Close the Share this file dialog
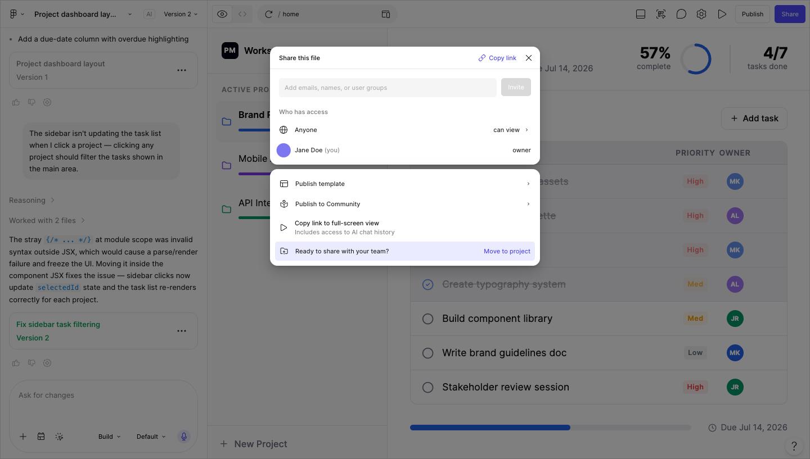 529,58
